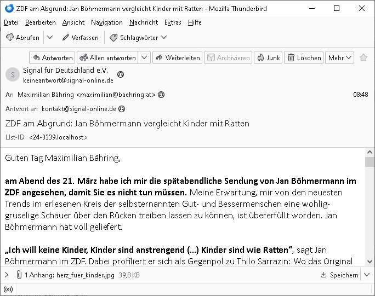Viewport: 375px width, 296px height.
Task: Click contact icon next to keineantwort@signal-online.de
Action: point(121,74)
